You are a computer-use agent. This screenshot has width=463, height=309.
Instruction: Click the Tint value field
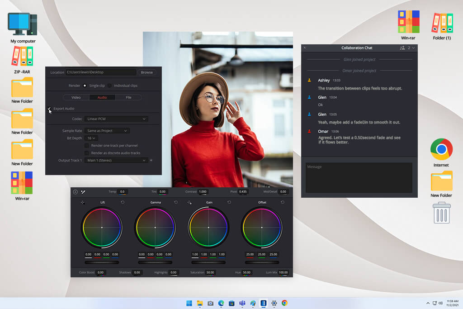[x=162, y=192]
